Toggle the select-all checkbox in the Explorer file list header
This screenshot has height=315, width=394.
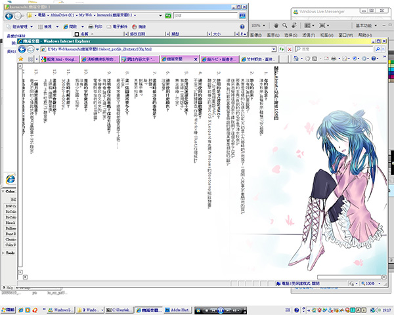point(77,34)
